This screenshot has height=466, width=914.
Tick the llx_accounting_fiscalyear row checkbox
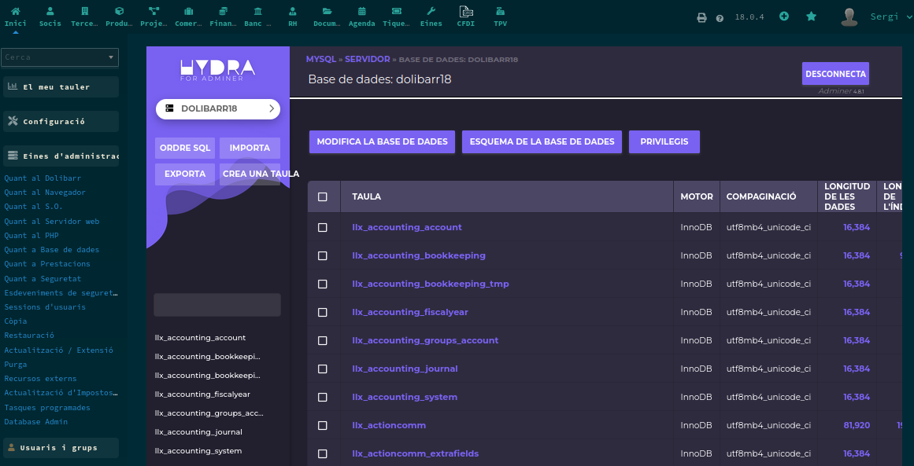tap(322, 313)
